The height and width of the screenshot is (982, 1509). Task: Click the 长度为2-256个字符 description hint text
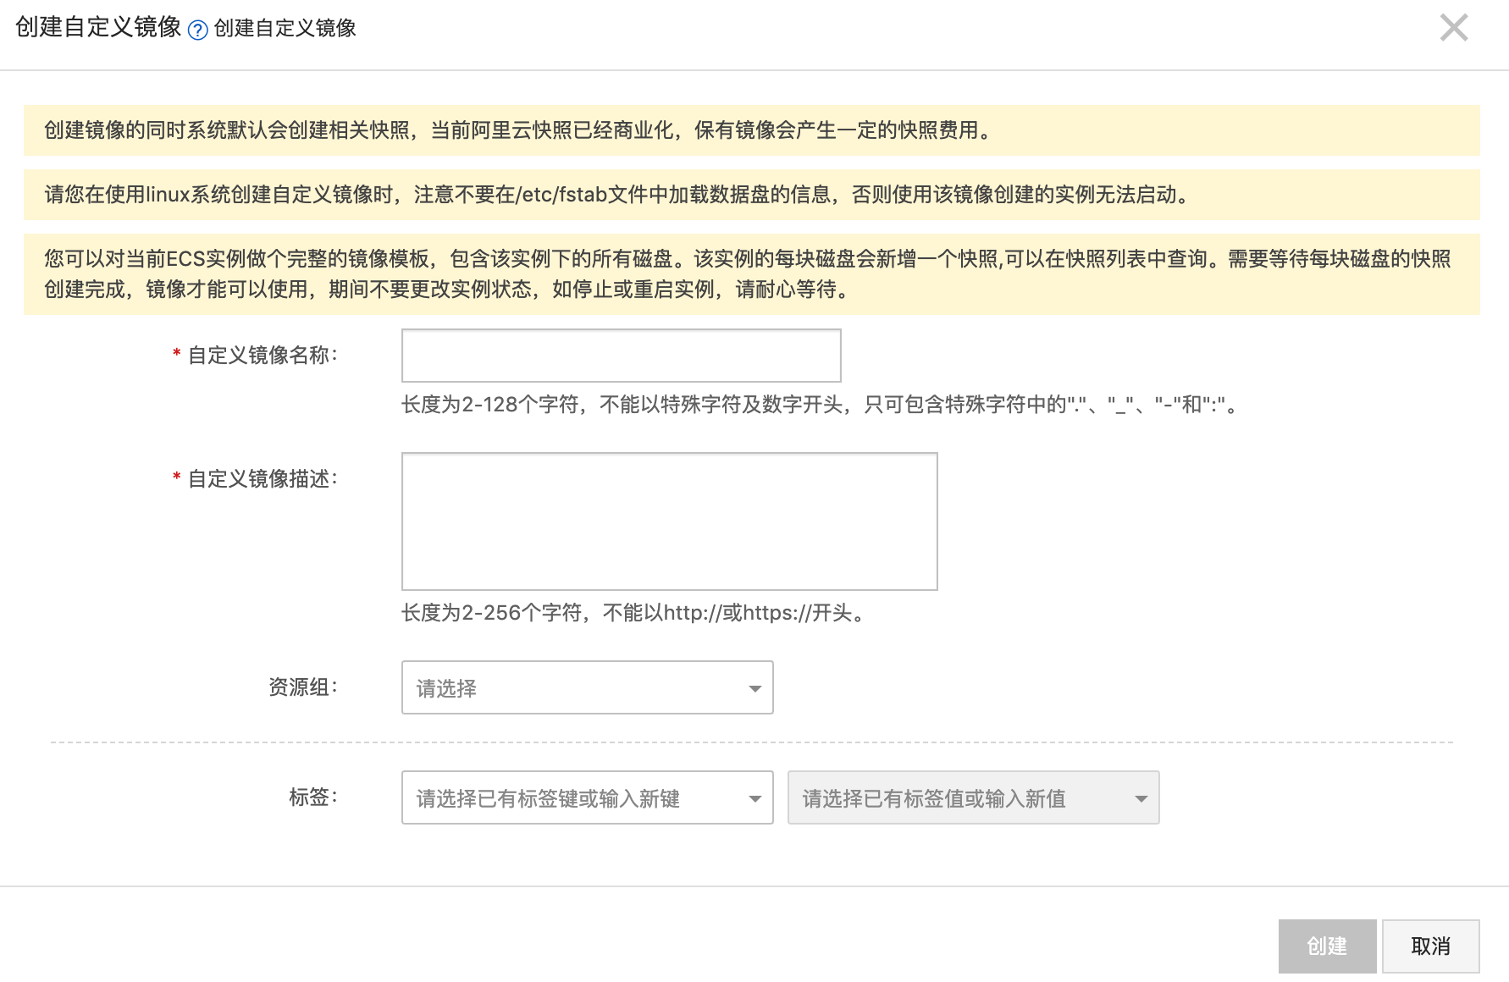tap(635, 613)
